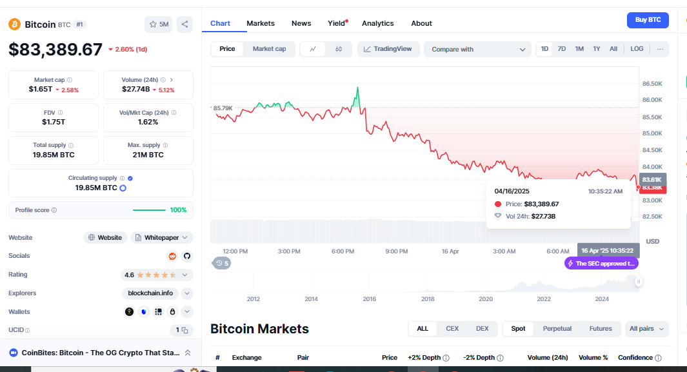Switch to the About tab
Viewport: 687px width, 372px height.
click(x=421, y=23)
